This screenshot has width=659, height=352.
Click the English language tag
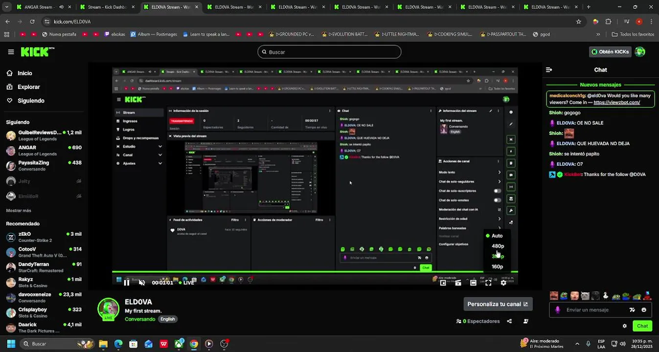pyautogui.click(x=167, y=319)
